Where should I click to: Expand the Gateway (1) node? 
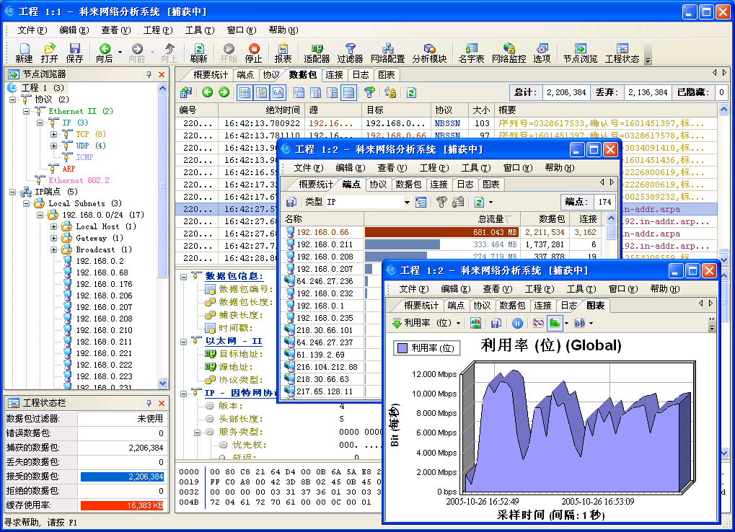(54, 238)
